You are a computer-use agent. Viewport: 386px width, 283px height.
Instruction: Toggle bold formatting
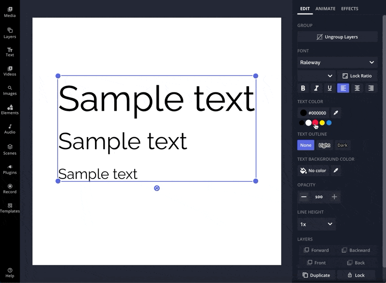point(303,88)
